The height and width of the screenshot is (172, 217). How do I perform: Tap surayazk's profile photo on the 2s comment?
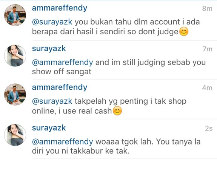coord(15,135)
